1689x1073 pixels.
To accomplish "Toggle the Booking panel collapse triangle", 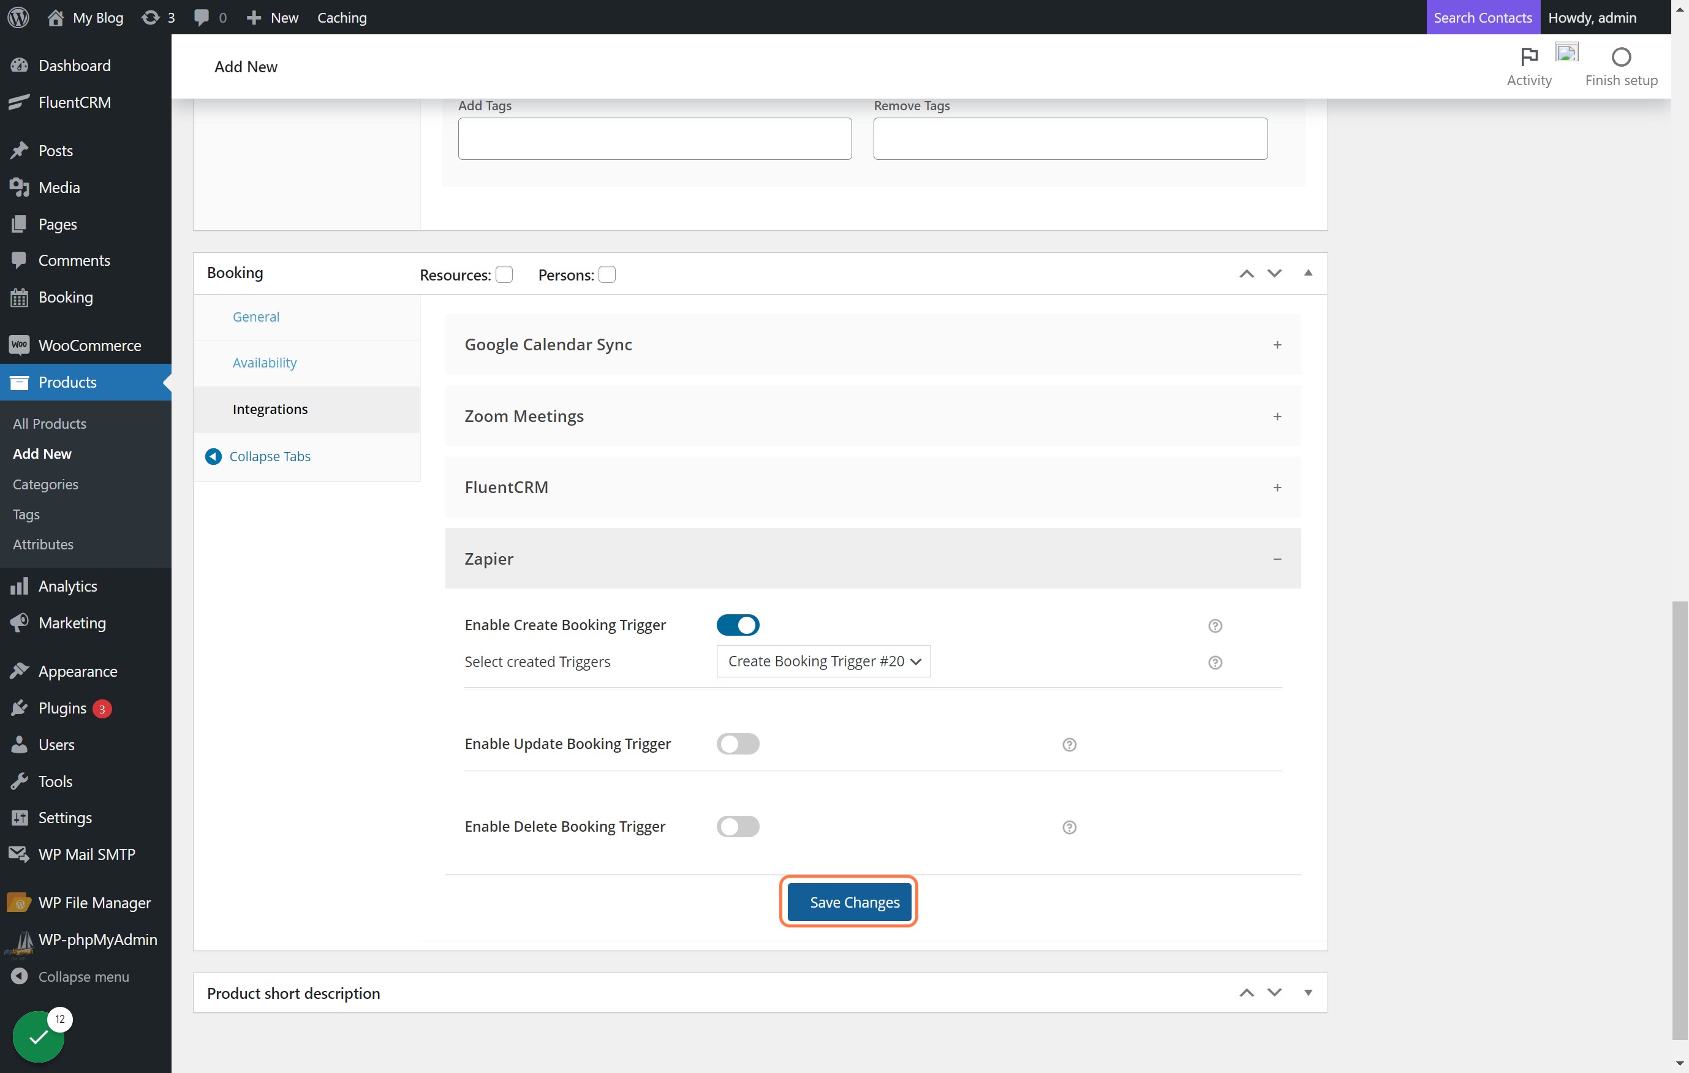I will 1307,273.
